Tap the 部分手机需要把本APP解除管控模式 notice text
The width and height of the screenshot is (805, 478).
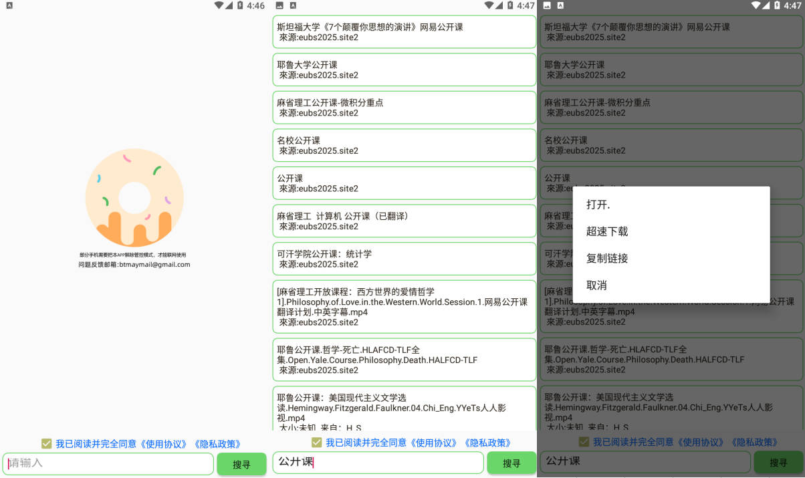132,255
